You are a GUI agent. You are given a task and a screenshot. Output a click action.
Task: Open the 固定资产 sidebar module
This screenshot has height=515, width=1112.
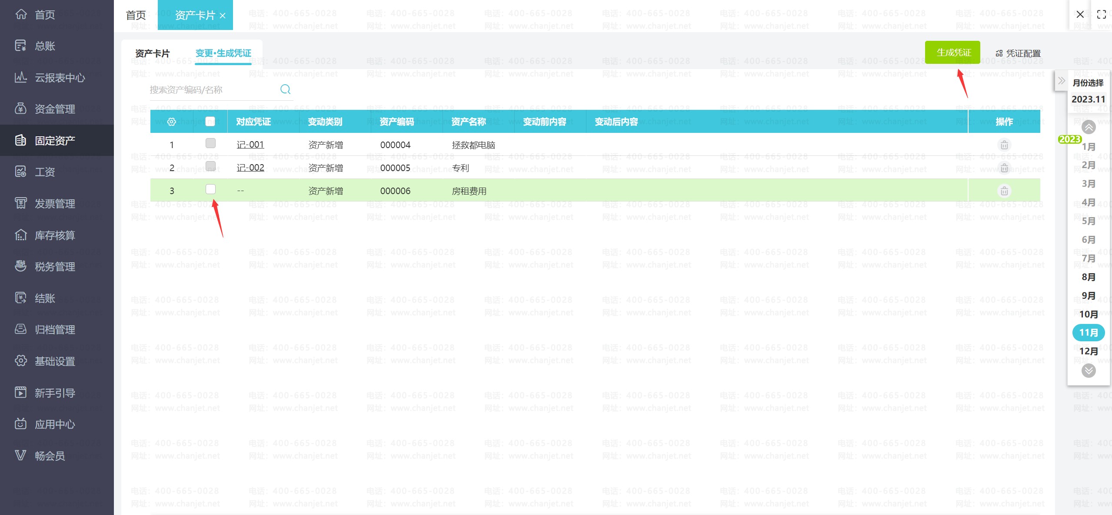pos(55,141)
